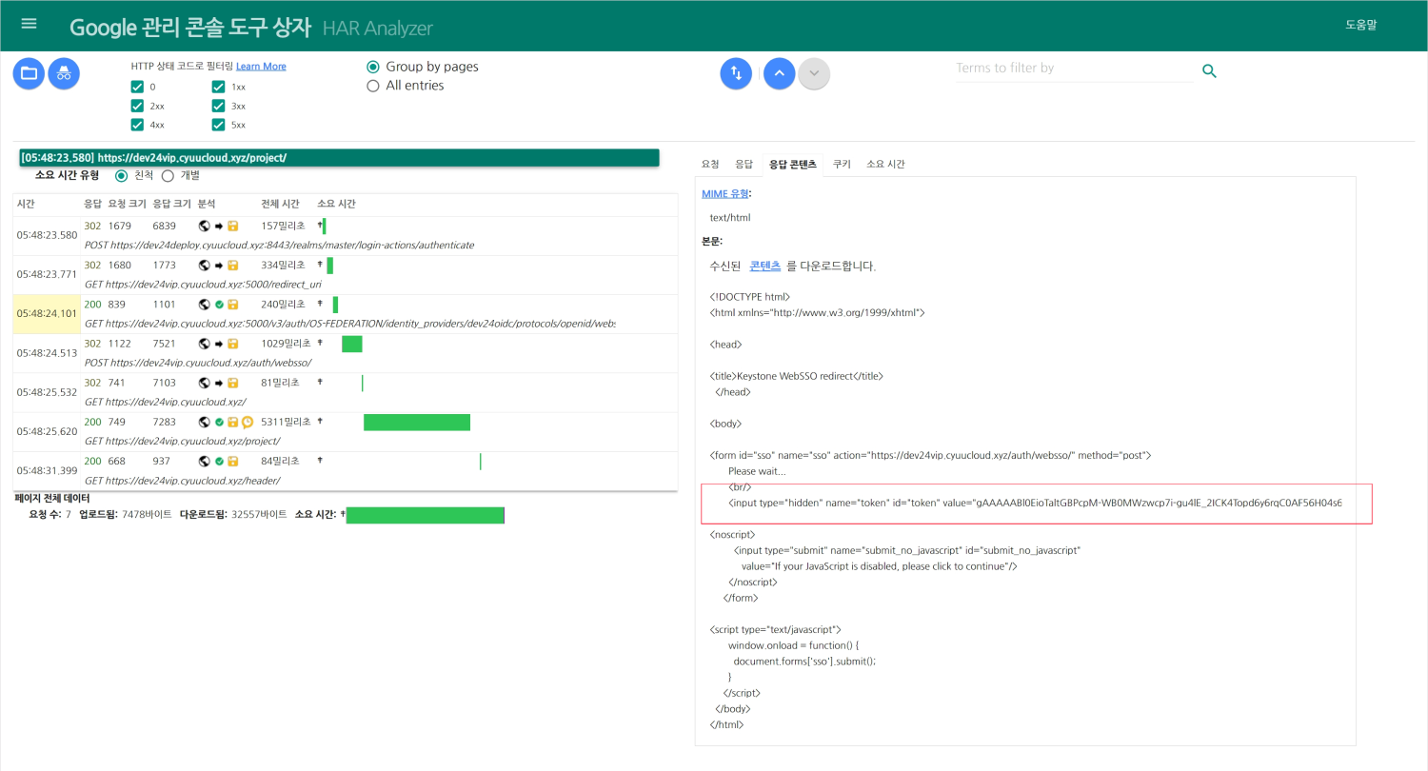
Task: Open the hamburger navigation menu
Action: click(30, 25)
